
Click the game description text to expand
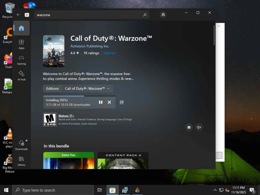(88, 76)
